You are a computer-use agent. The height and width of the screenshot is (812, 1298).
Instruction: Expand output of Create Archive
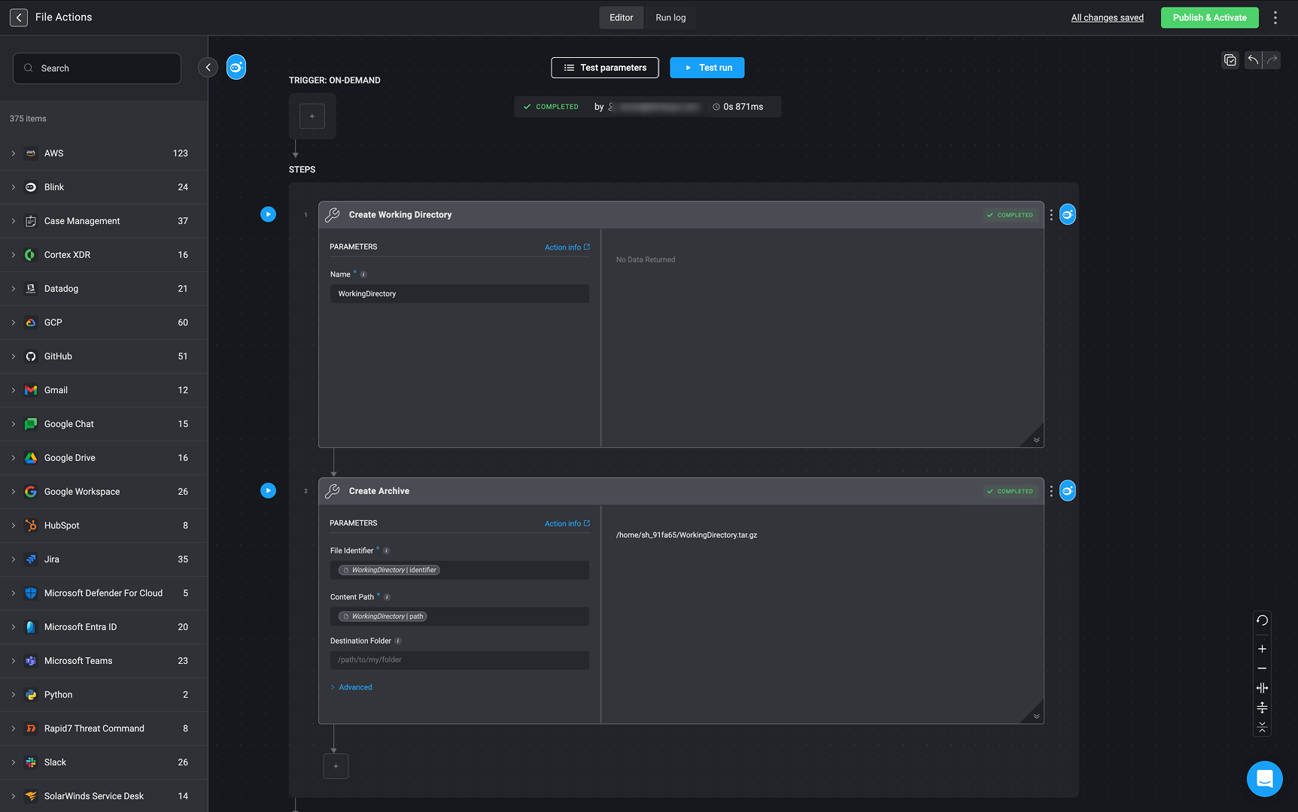1036,716
